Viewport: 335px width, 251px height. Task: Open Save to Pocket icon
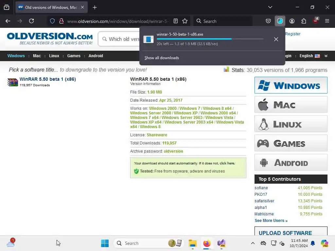tap(268, 21)
